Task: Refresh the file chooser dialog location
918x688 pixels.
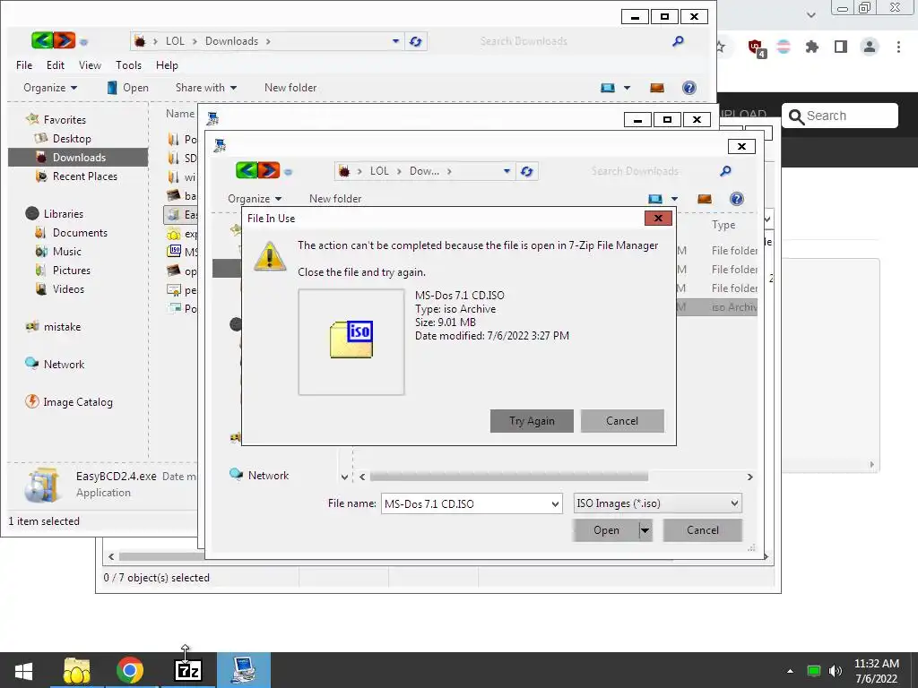Action: click(x=527, y=171)
